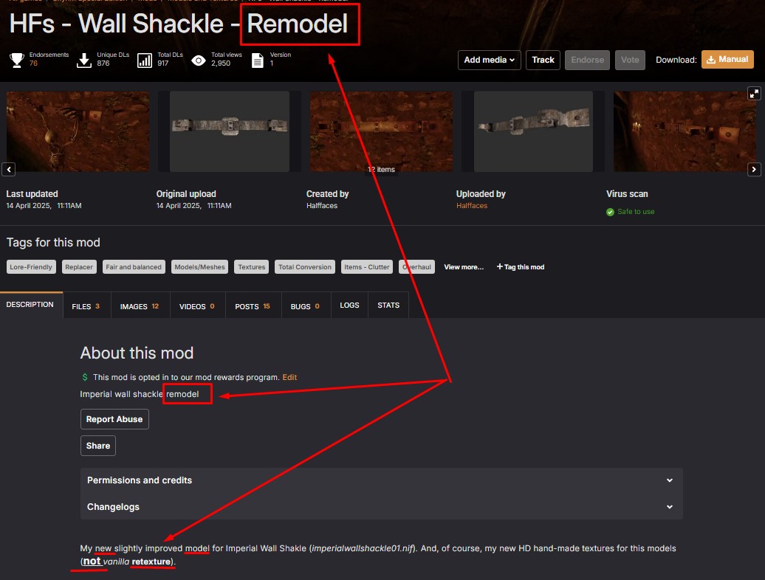The height and width of the screenshot is (580, 765).
Task: Go to previous gallery images arrow
Action: tap(9, 169)
